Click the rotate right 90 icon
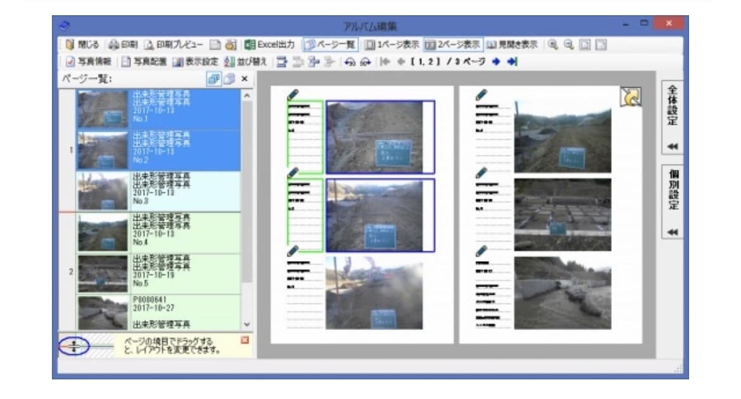741x399 pixels. click(x=365, y=62)
